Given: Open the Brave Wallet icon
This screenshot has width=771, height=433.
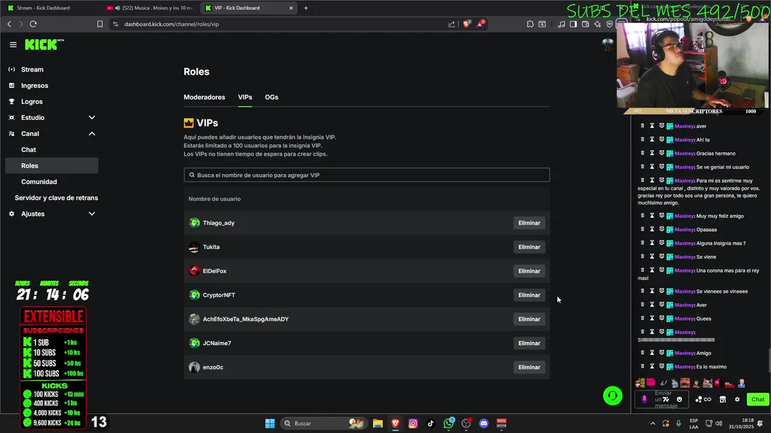Looking at the screenshot, I should point(585,24).
